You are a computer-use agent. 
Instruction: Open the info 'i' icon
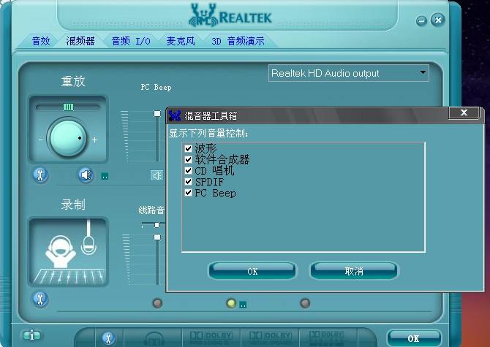pos(31,335)
